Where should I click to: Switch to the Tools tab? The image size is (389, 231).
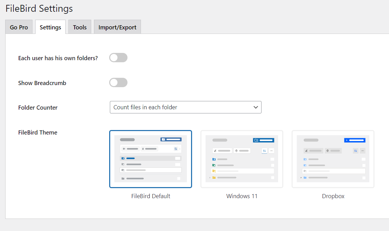point(79,27)
